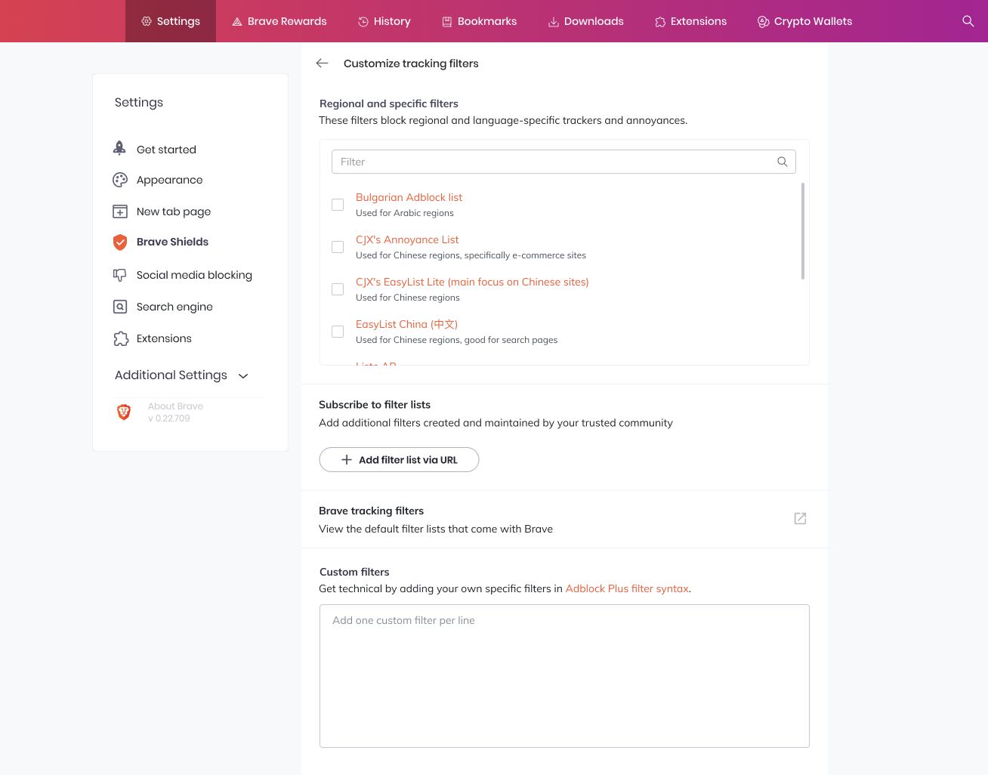Go back with the left arrow icon

(x=323, y=63)
